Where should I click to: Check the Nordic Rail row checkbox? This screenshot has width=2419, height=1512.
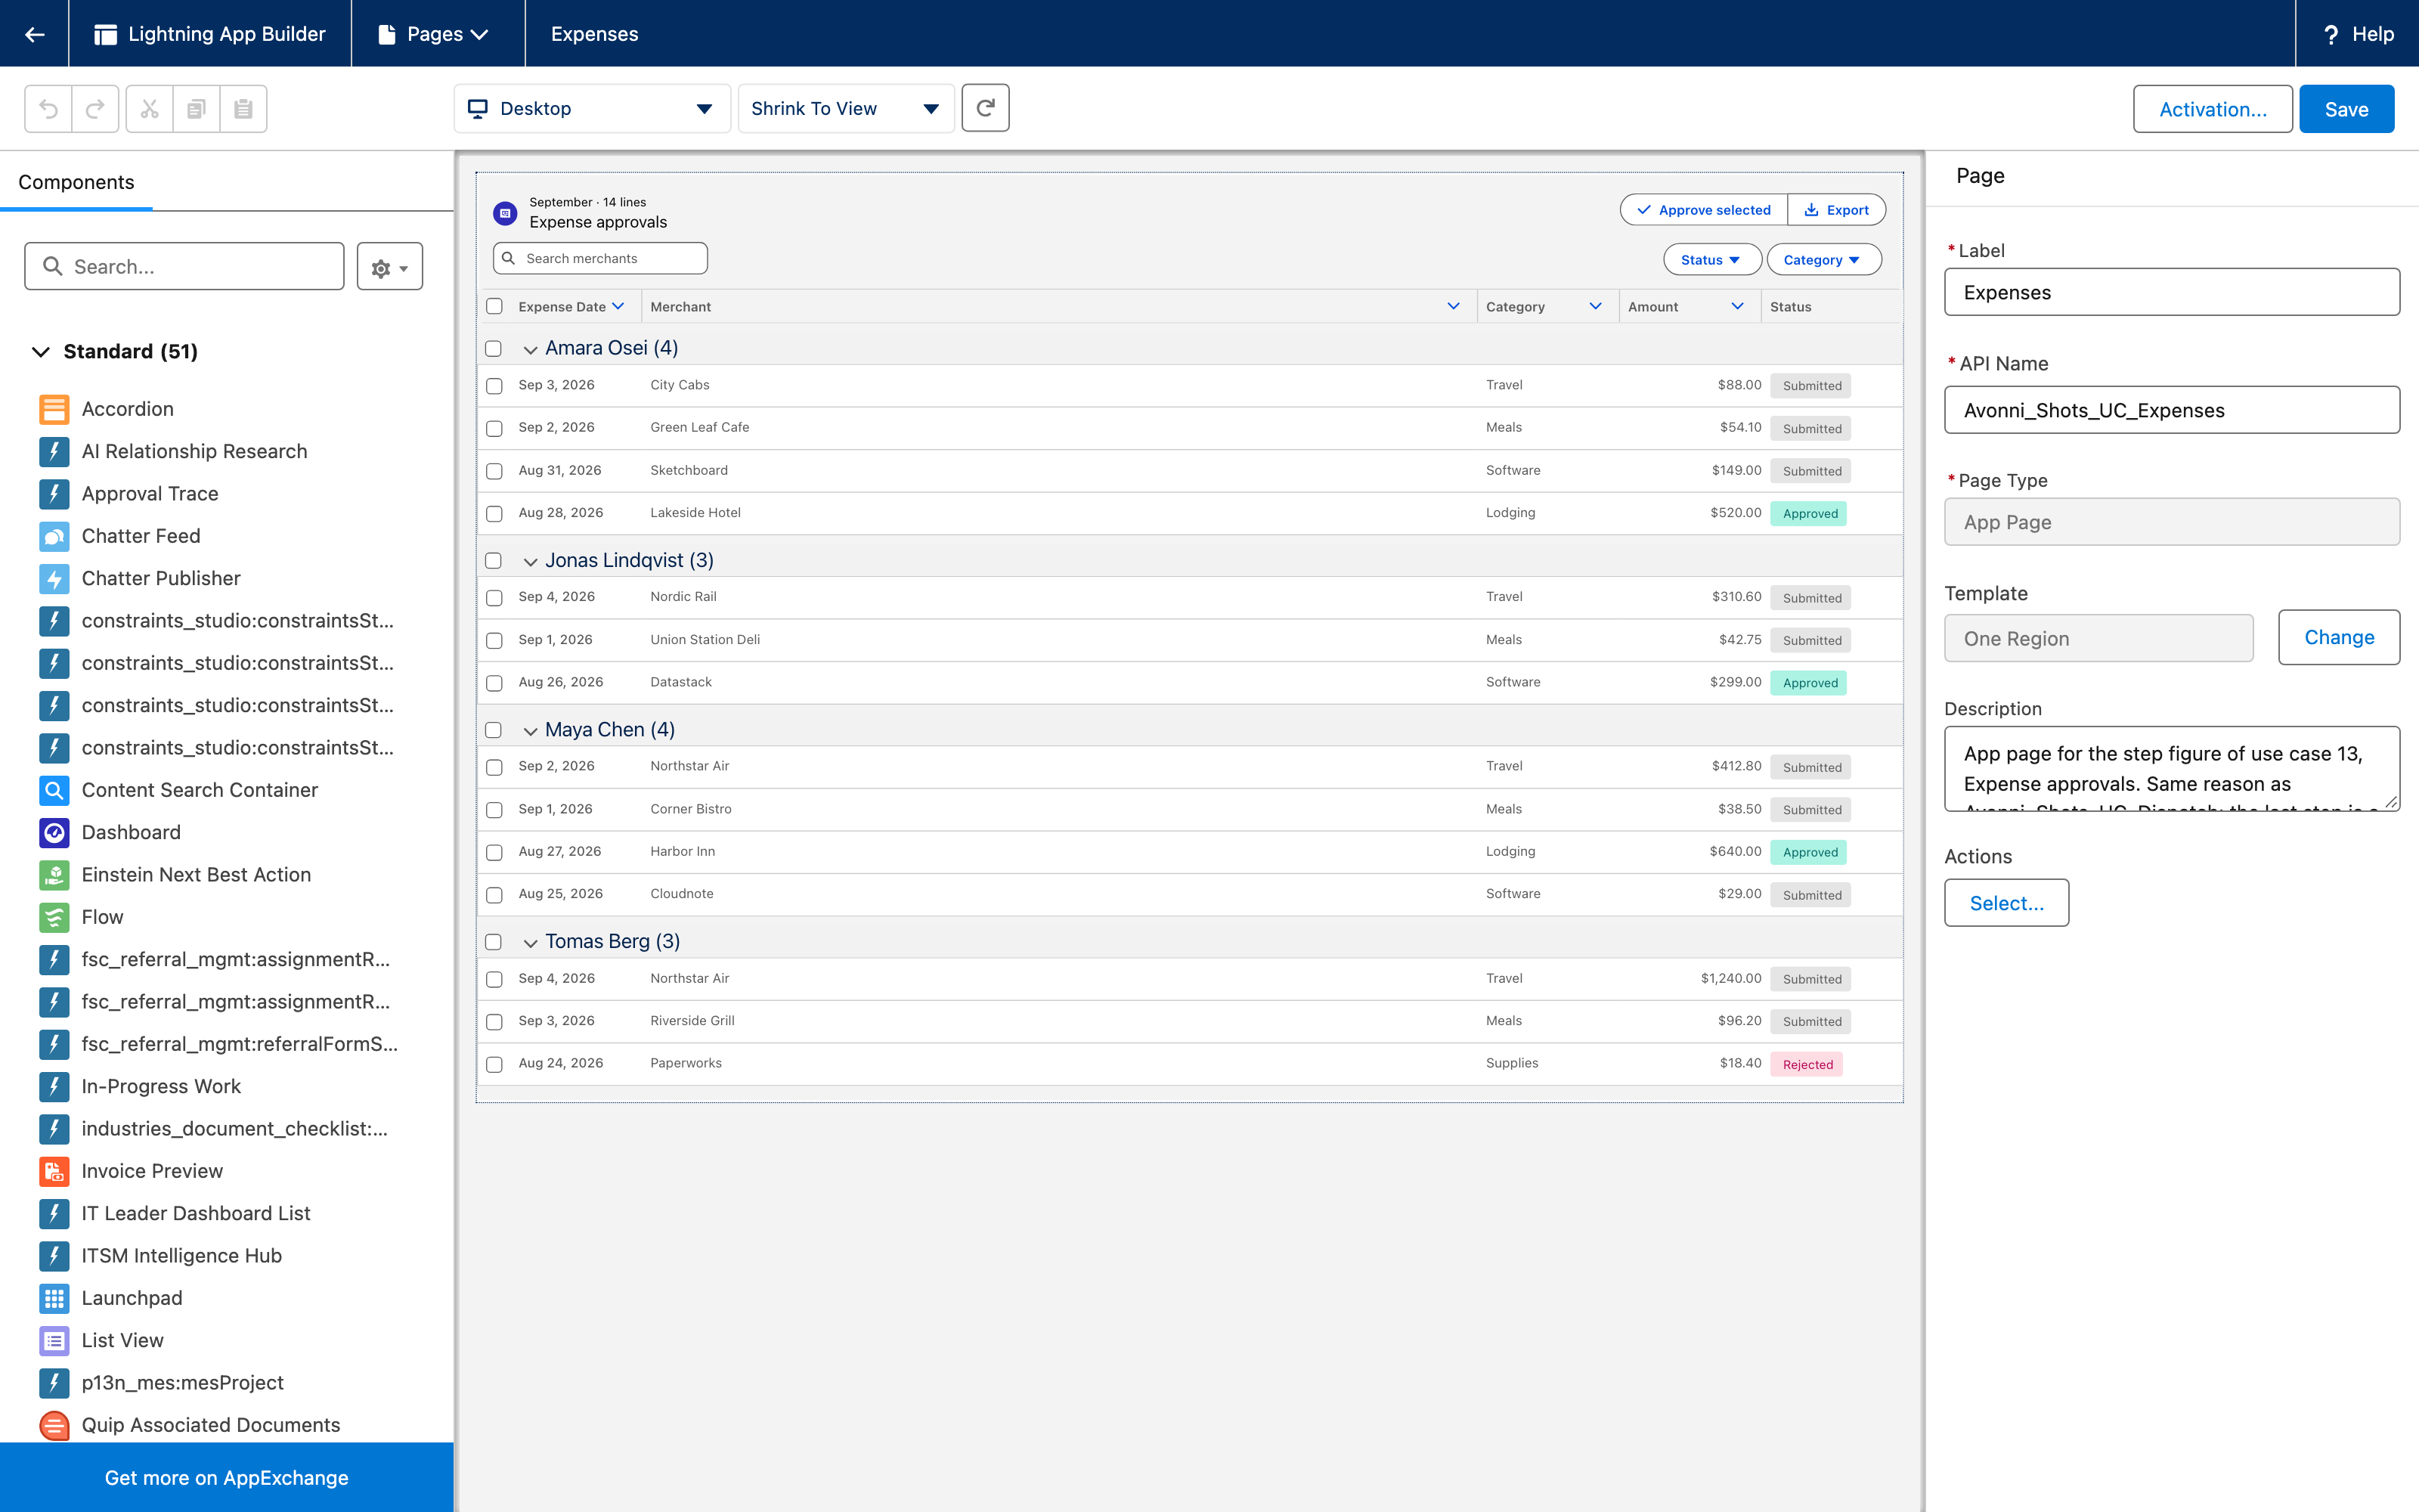494,597
